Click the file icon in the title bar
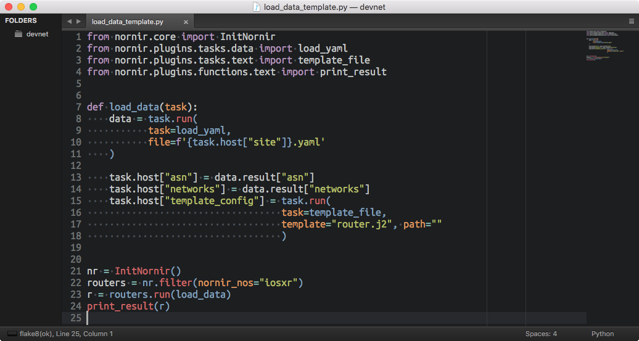Viewport: 639px width, 341px height. pyautogui.click(x=257, y=7)
